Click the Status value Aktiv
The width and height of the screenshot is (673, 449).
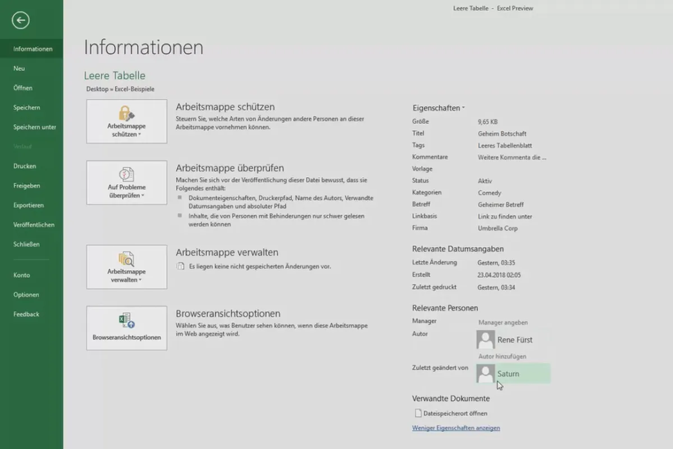[x=485, y=181]
